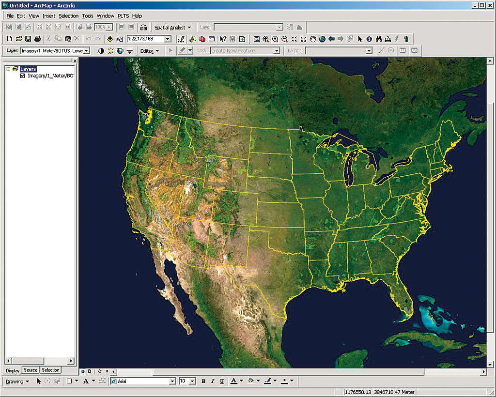The height and width of the screenshot is (397, 496).
Task: Open the Edit menu
Action: [21, 16]
